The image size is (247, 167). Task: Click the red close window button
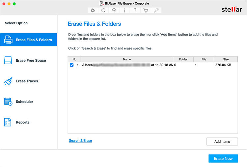[4, 4]
